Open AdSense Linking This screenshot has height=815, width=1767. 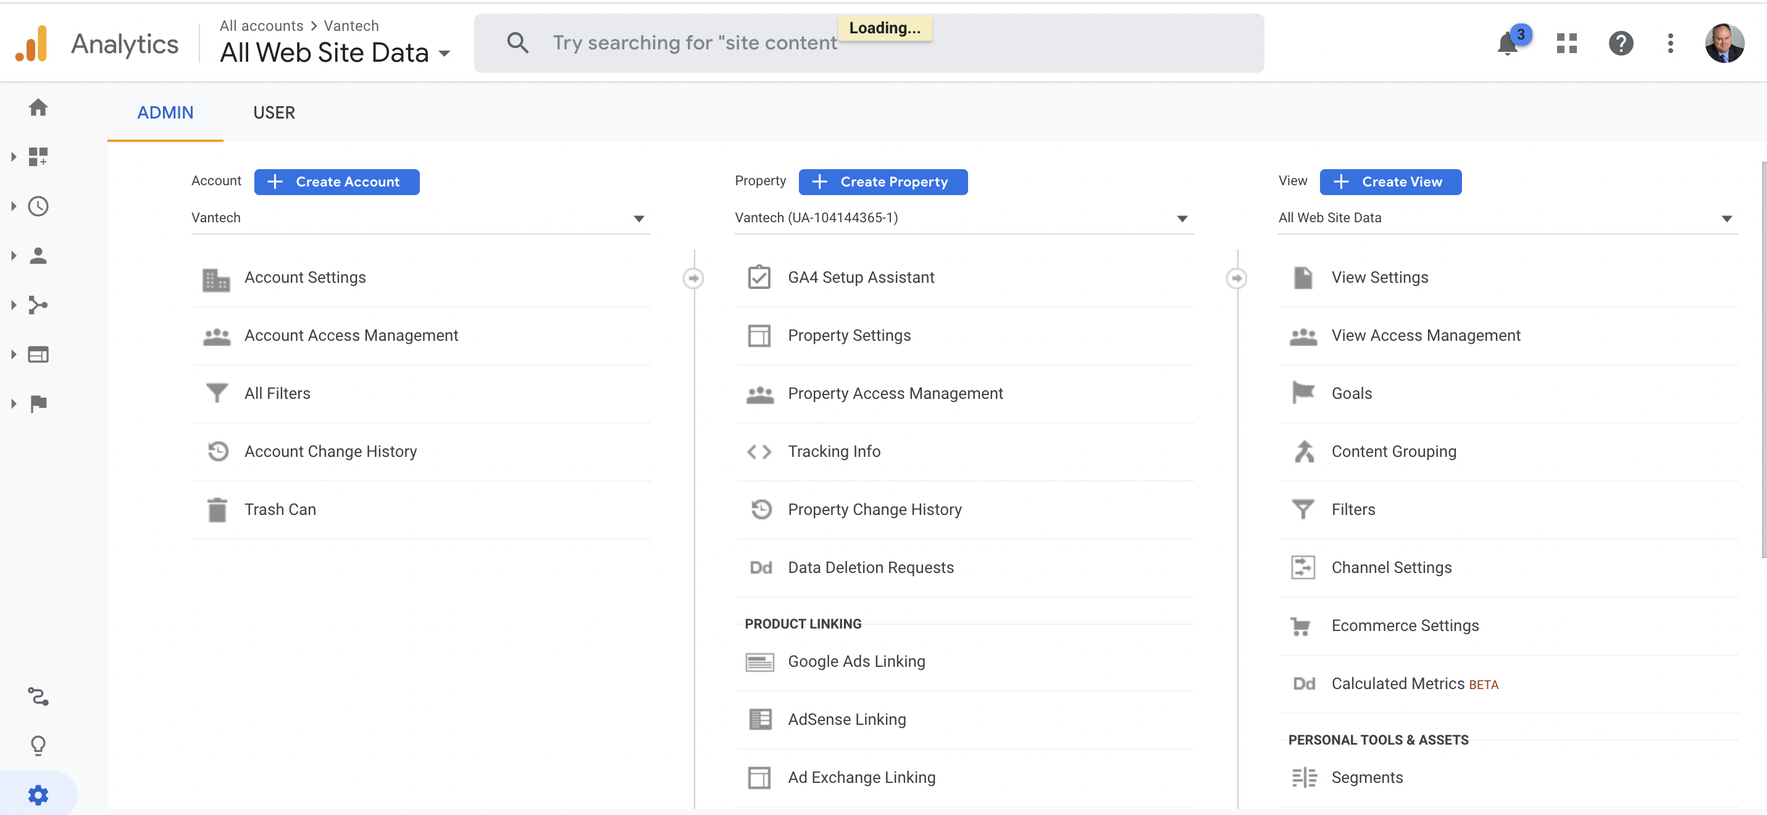(x=965, y=720)
